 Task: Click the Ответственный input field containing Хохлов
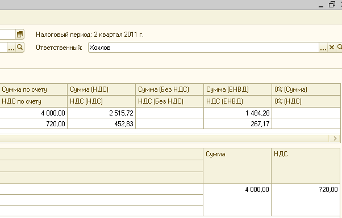pos(203,48)
